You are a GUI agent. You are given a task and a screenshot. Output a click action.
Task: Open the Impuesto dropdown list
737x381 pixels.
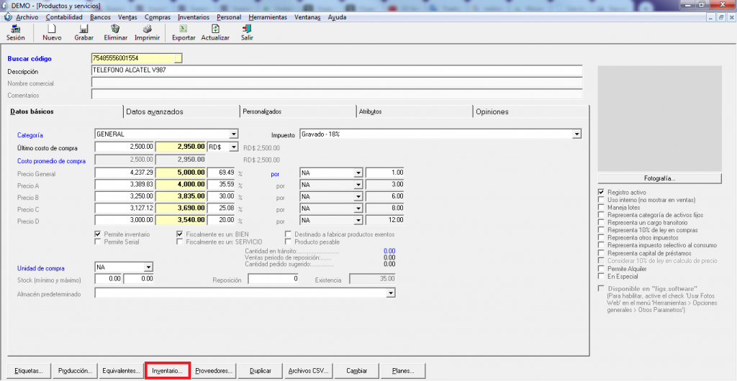point(577,134)
